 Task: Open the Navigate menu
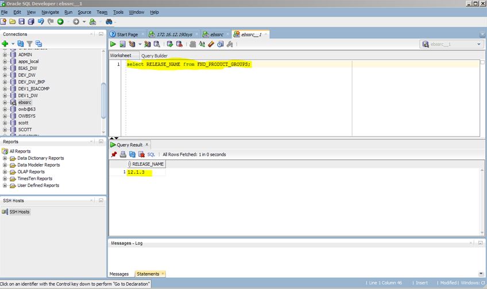tap(51, 12)
